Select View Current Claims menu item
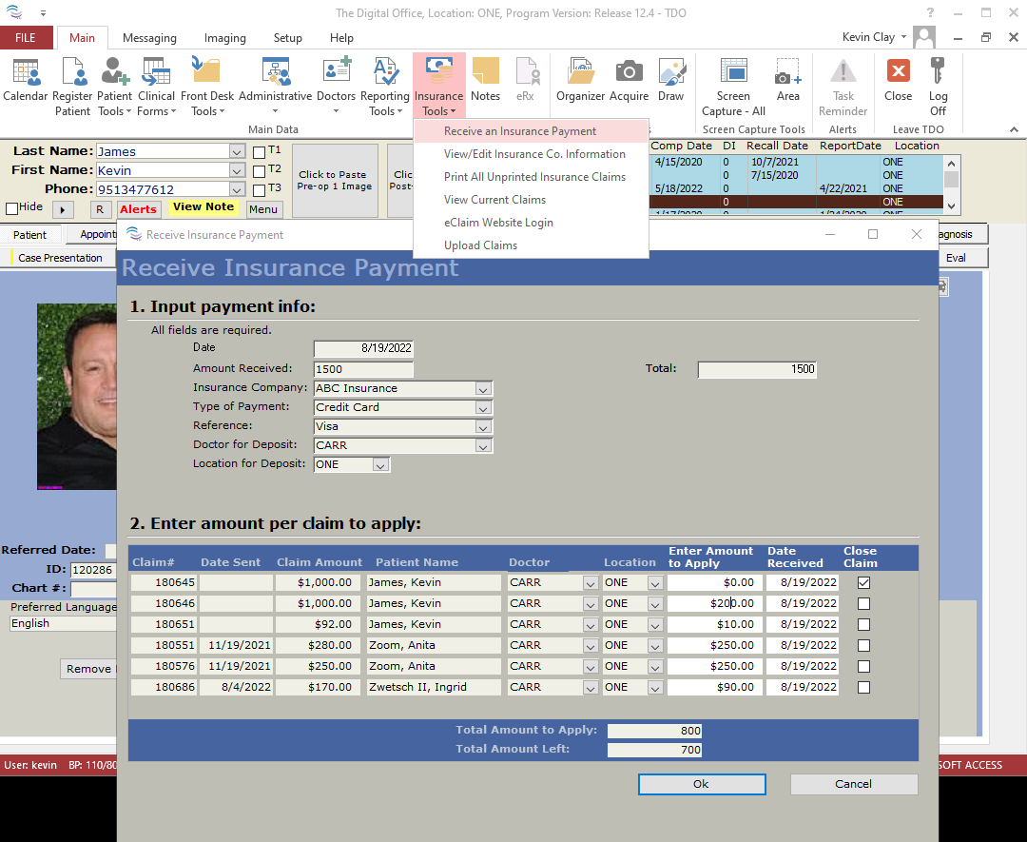The height and width of the screenshot is (842, 1027). 494,200
